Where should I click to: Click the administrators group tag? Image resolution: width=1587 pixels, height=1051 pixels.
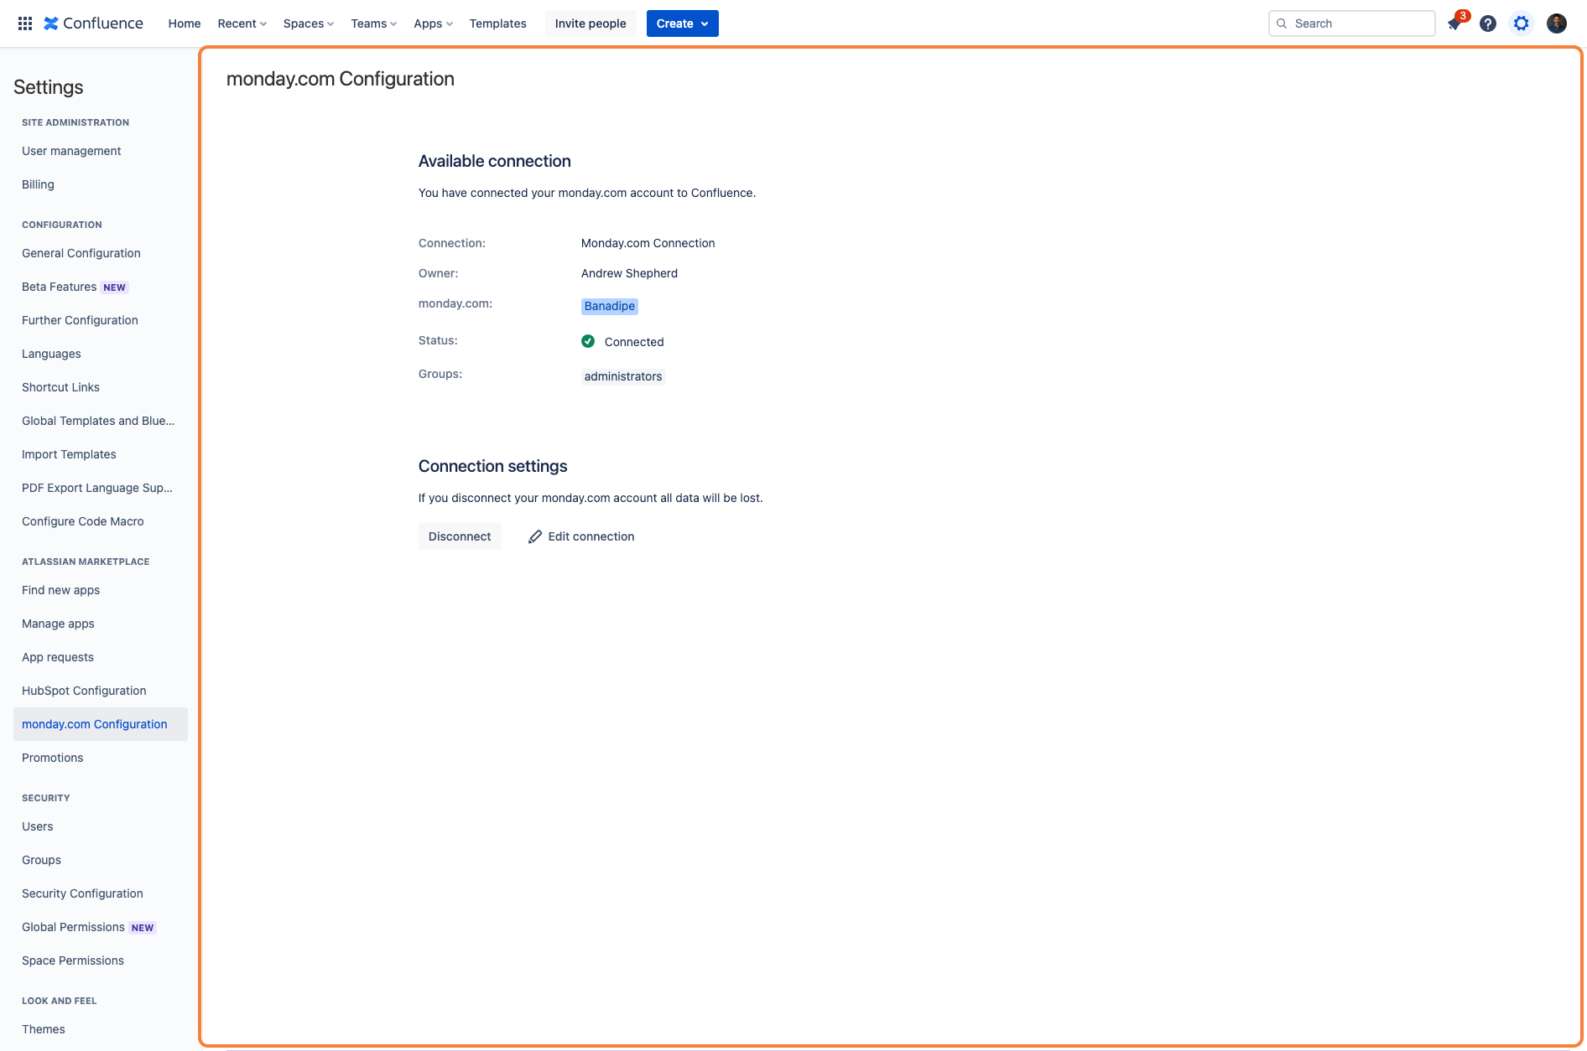click(x=623, y=376)
